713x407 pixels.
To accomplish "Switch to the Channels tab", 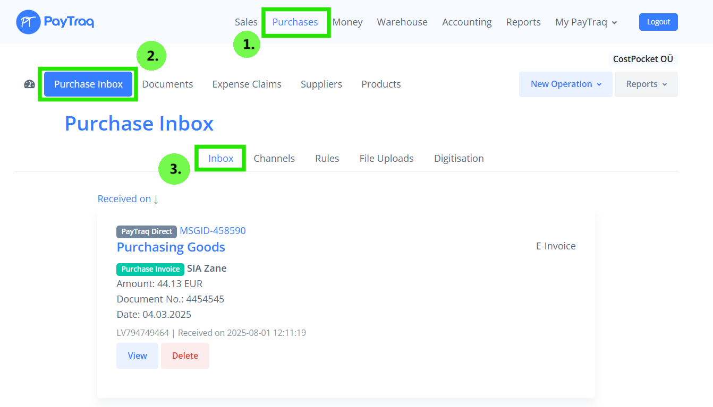I will click(x=274, y=159).
